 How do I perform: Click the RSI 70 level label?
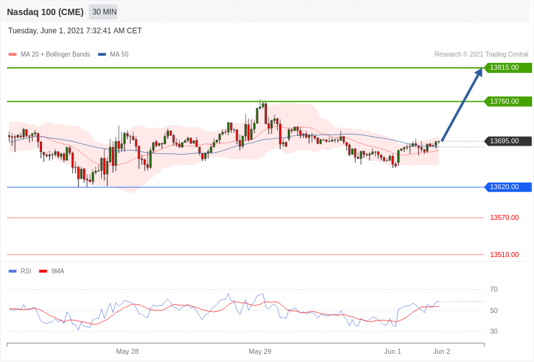(494, 290)
